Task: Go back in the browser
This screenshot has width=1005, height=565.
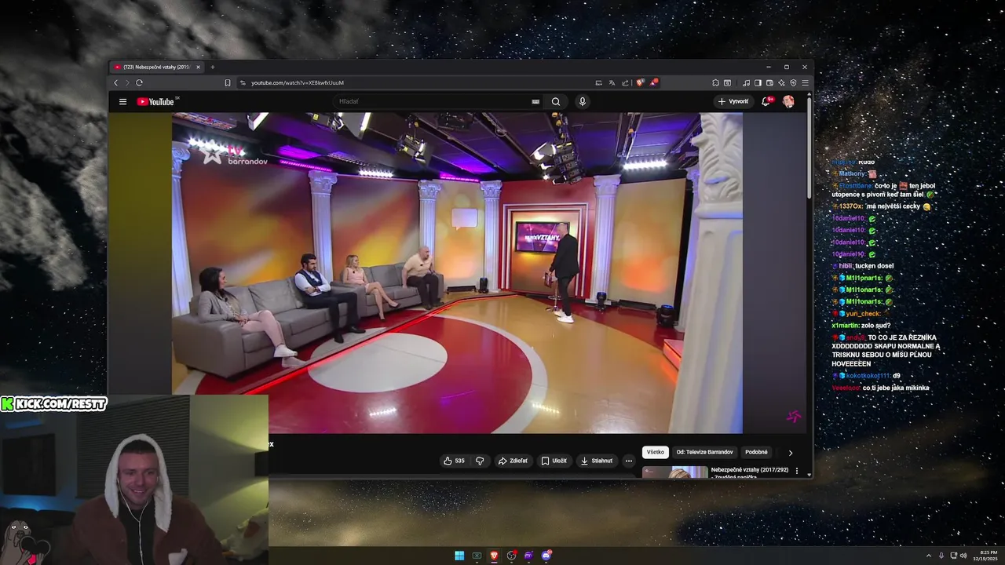Action: pyautogui.click(x=116, y=82)
